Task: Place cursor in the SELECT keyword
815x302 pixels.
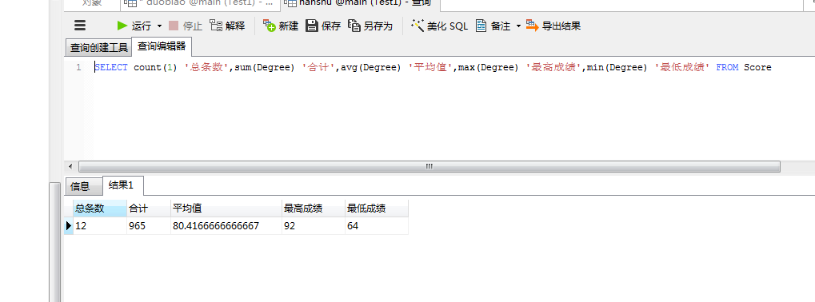Action: pyautogui.click(x=111, y=67)
